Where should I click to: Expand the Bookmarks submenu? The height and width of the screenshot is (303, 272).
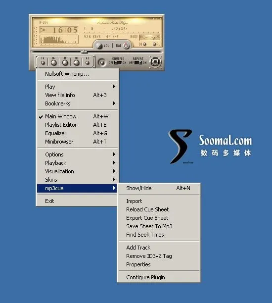pos(77,103)
